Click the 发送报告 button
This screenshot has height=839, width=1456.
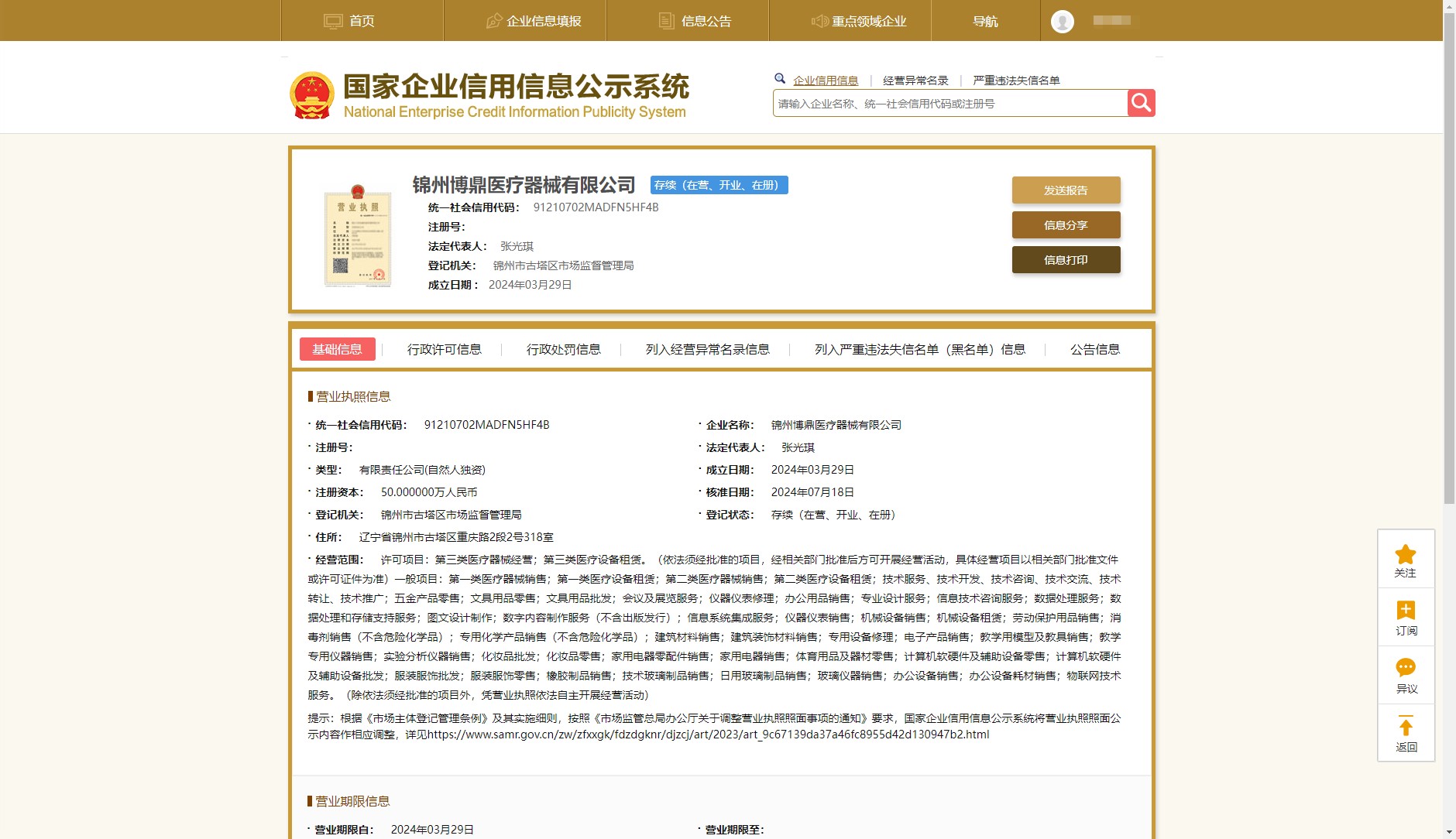pos(1066,190)
